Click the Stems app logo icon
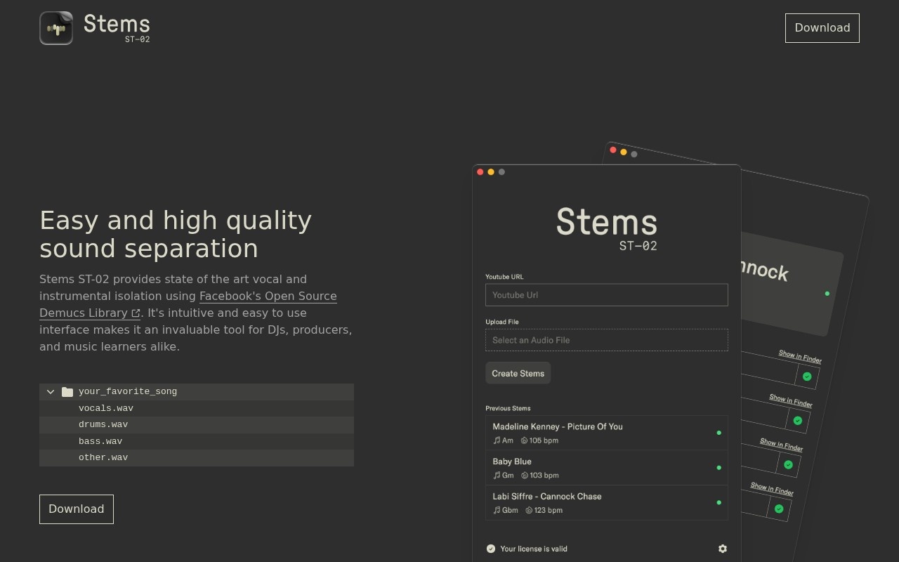The height and width of the screenshot is (562, 899). click(x=56, y=28)
